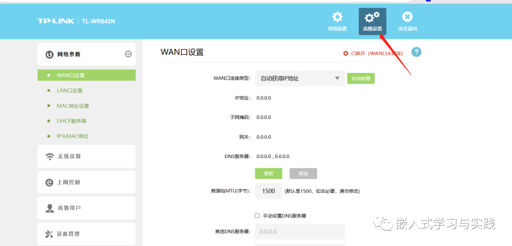Click the 已断开 (WAN口未插线) status text
Screen dimensions: 512x246
coord(377,53)
